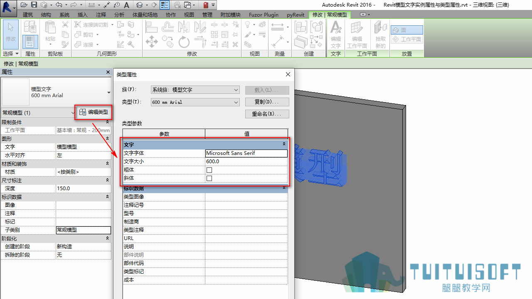The height and width of the screenshot is (299, 532).
Task: Click the Cut scissors icon
Action: tap(65, 25)
